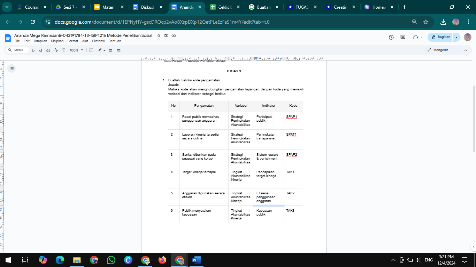Open the Tampilan menu
This screenshot has width=476, height=267.
(x=40, y=41)
